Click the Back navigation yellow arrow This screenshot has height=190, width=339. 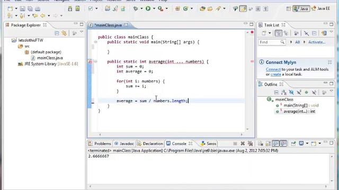[x=43, y=15]
